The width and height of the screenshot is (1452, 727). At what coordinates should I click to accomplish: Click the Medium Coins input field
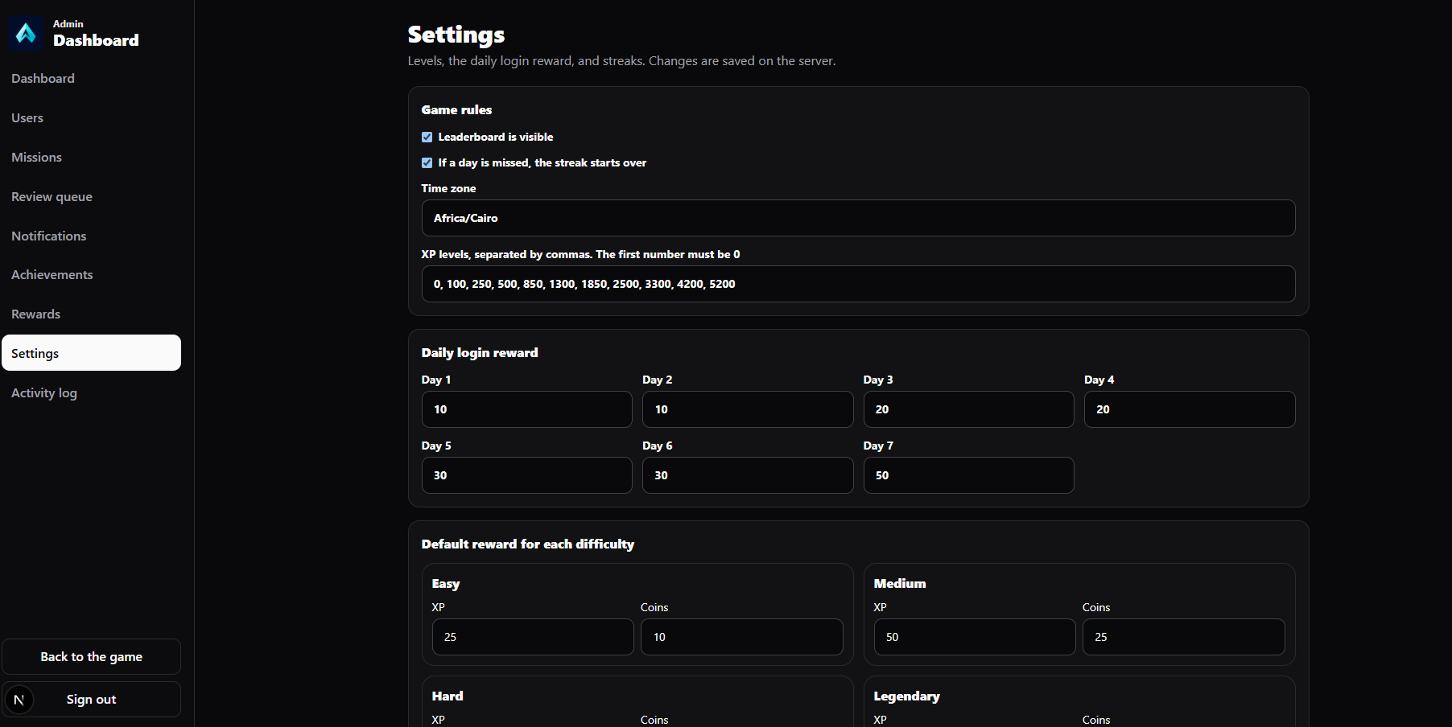tap(1184, 637)
